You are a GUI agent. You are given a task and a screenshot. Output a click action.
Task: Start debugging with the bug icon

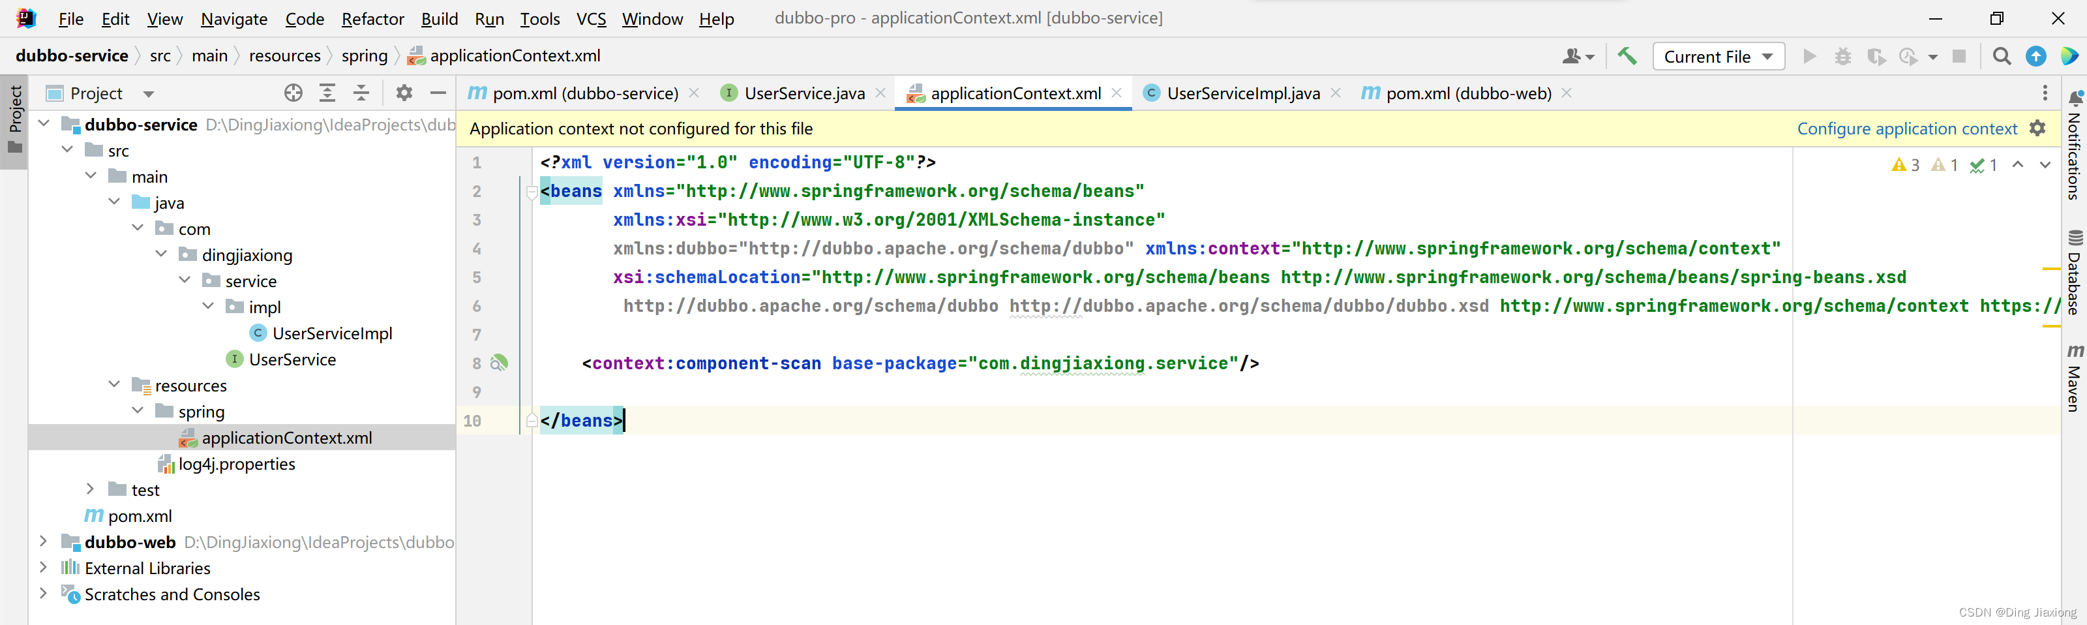click(x=1842, y=56)
